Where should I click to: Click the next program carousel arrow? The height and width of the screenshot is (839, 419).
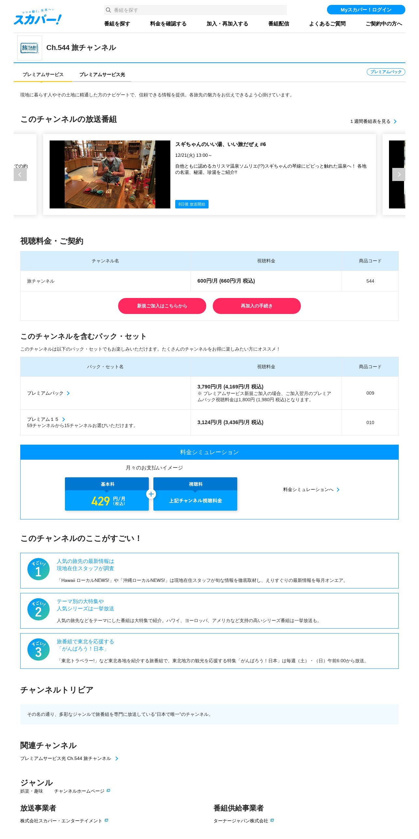pyautogui.click(x=399, y=174)
